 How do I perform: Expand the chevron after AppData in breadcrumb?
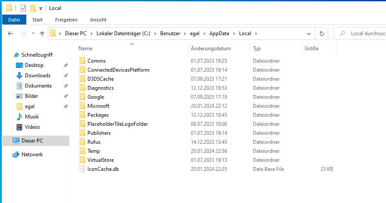234,33
